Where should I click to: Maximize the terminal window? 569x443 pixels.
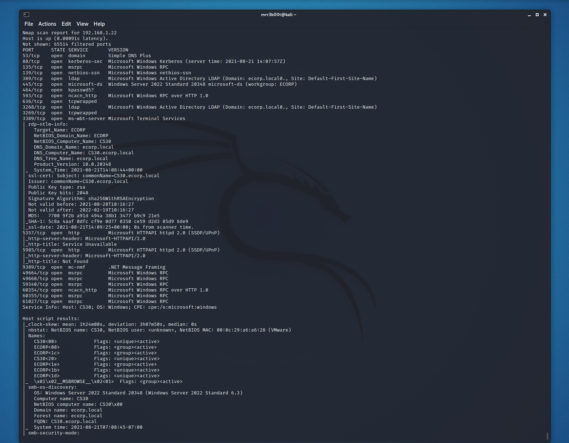(x=537, y=15)
